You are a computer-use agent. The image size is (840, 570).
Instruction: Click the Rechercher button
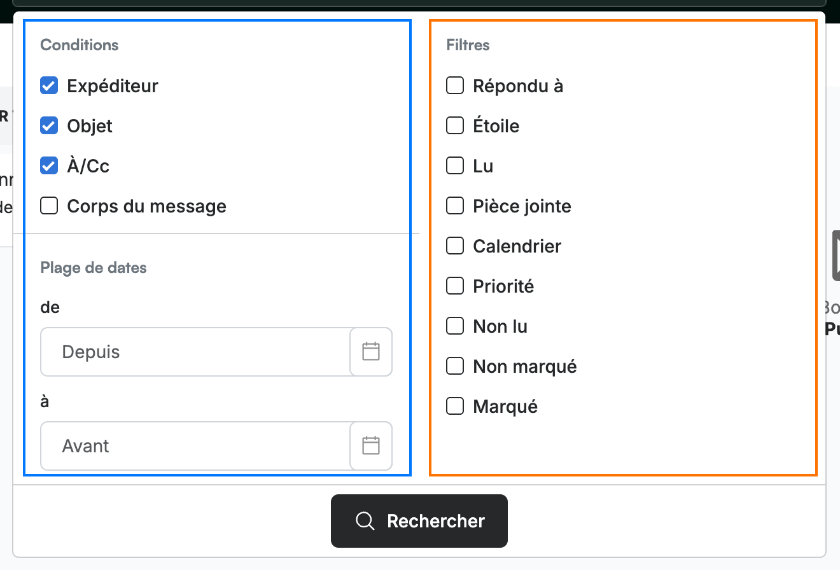pos(419,521)
